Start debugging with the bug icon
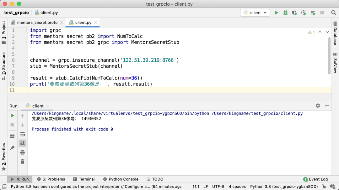Viewport: 339px width, 190px height. click(285, 13)
